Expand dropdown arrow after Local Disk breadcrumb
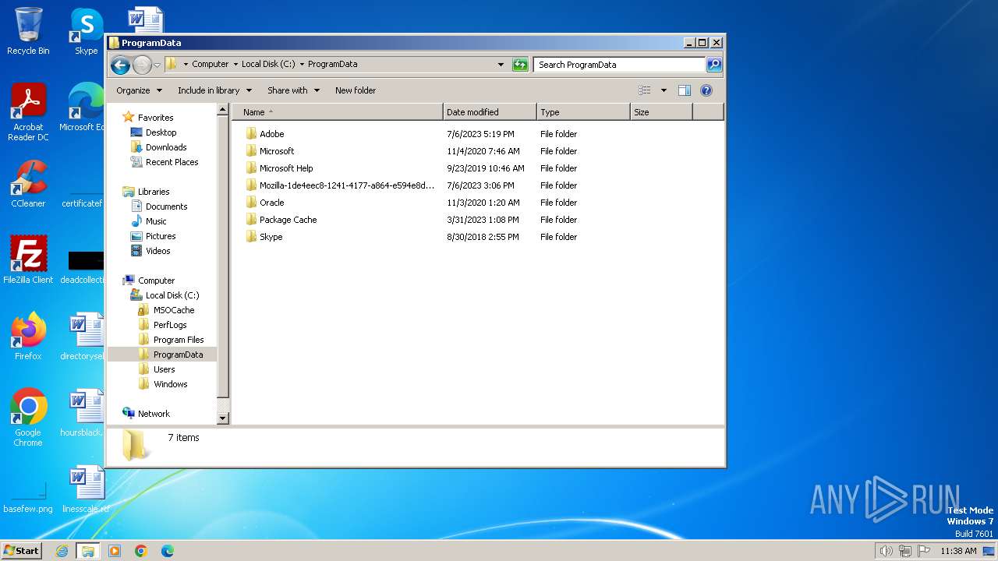 point(302,65)
